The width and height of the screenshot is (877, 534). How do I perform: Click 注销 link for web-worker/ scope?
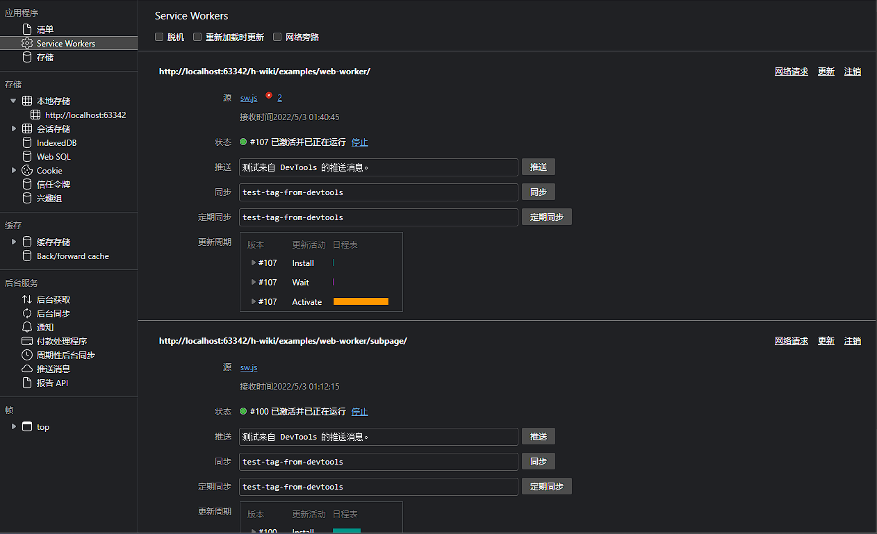coord(853,71)
